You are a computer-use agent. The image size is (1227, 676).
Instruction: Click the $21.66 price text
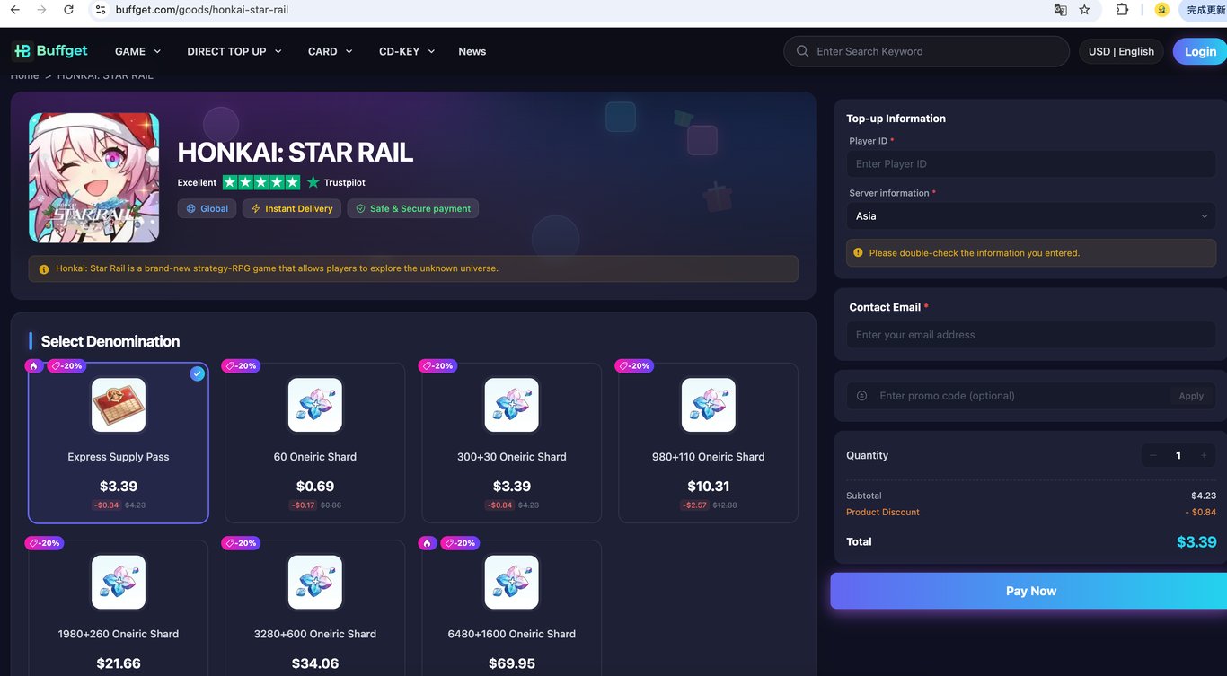(x=119, y=663)
